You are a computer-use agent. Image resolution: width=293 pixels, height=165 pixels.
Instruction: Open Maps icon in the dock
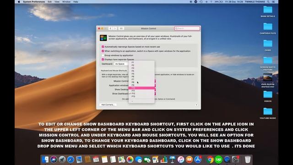coord(121,159)
